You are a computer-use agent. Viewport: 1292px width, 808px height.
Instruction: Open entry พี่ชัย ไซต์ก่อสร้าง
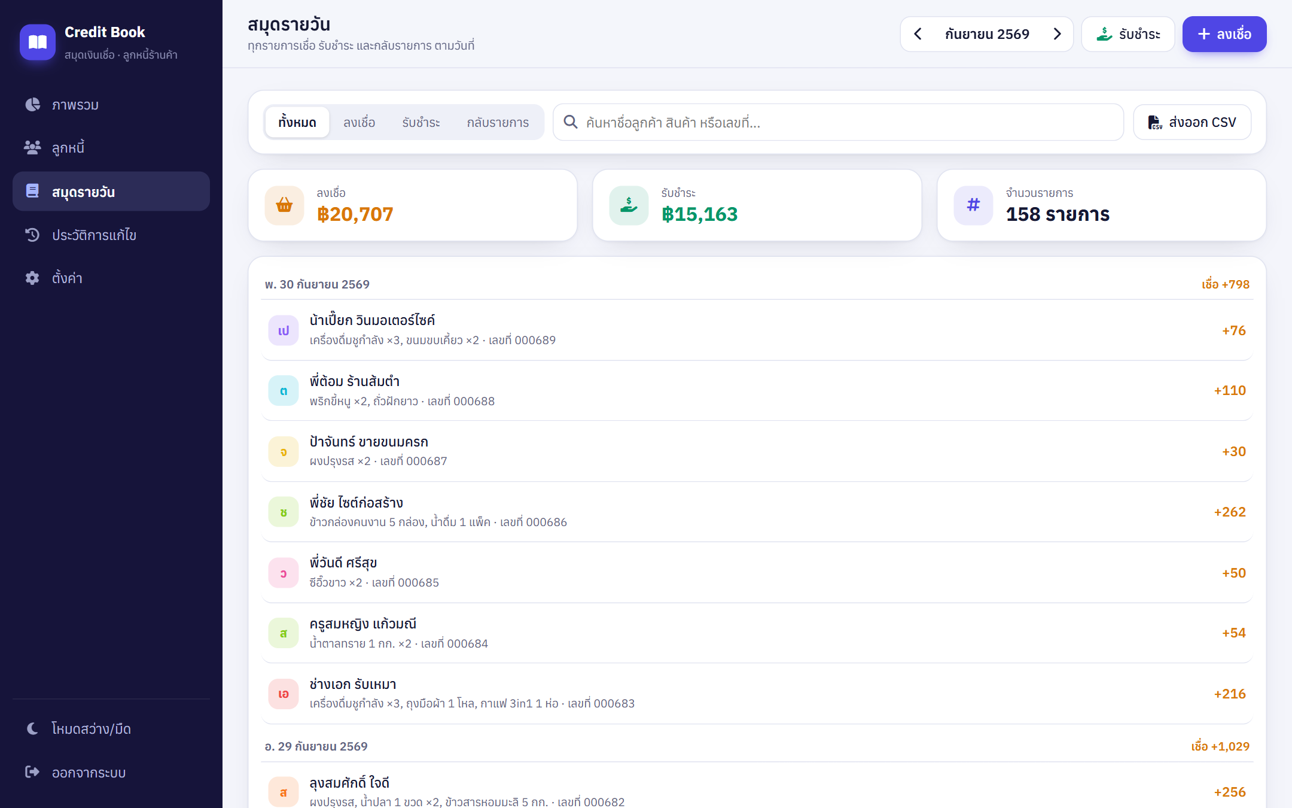coord(757,512)
